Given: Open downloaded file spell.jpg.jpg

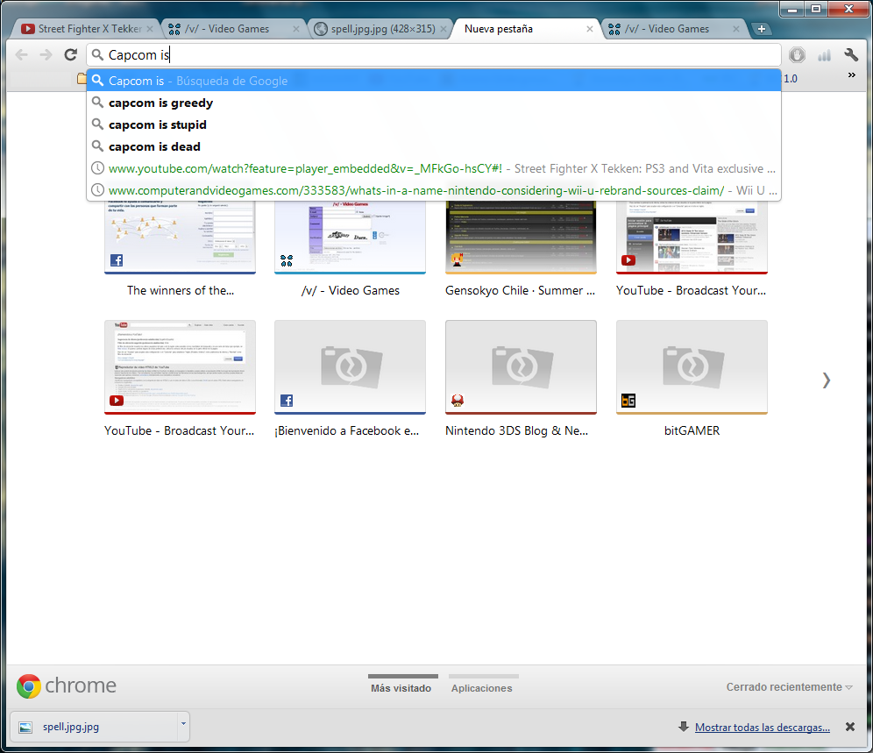Looking at the screenshot, I should click(x=92, y=727).
